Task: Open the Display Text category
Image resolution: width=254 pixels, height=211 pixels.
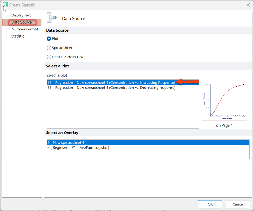Action: pyautogui.click(x=21, y=15)
